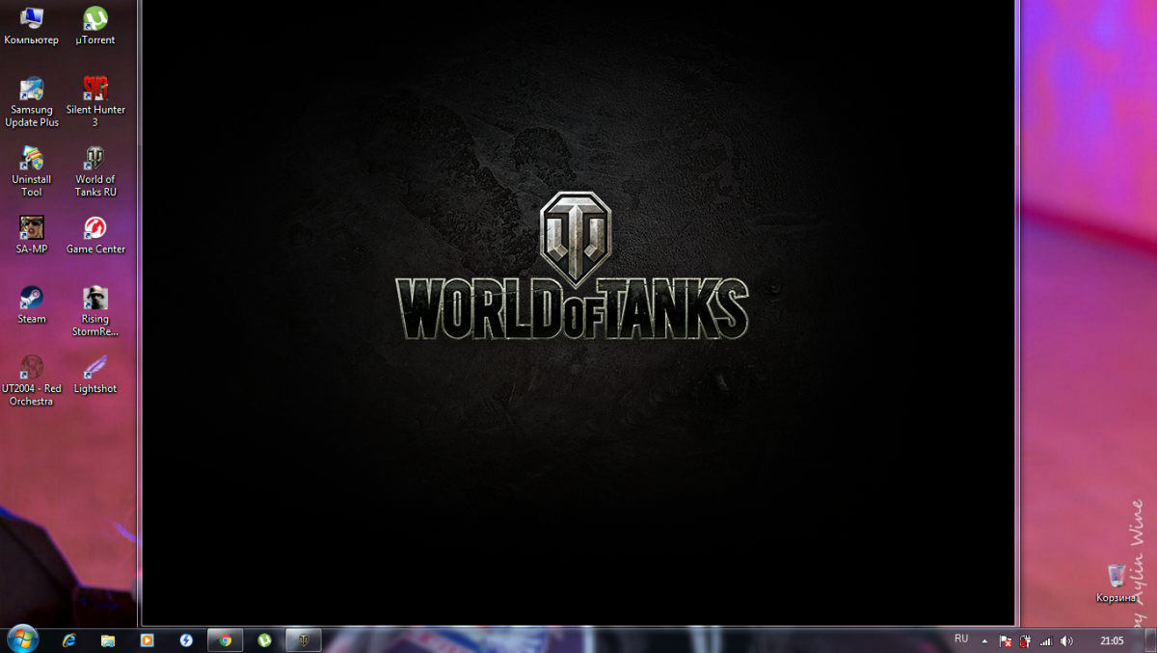This screenshot has width=1157, height=653.
Task: Open the Action Center flag icon
Action: 1006,640
